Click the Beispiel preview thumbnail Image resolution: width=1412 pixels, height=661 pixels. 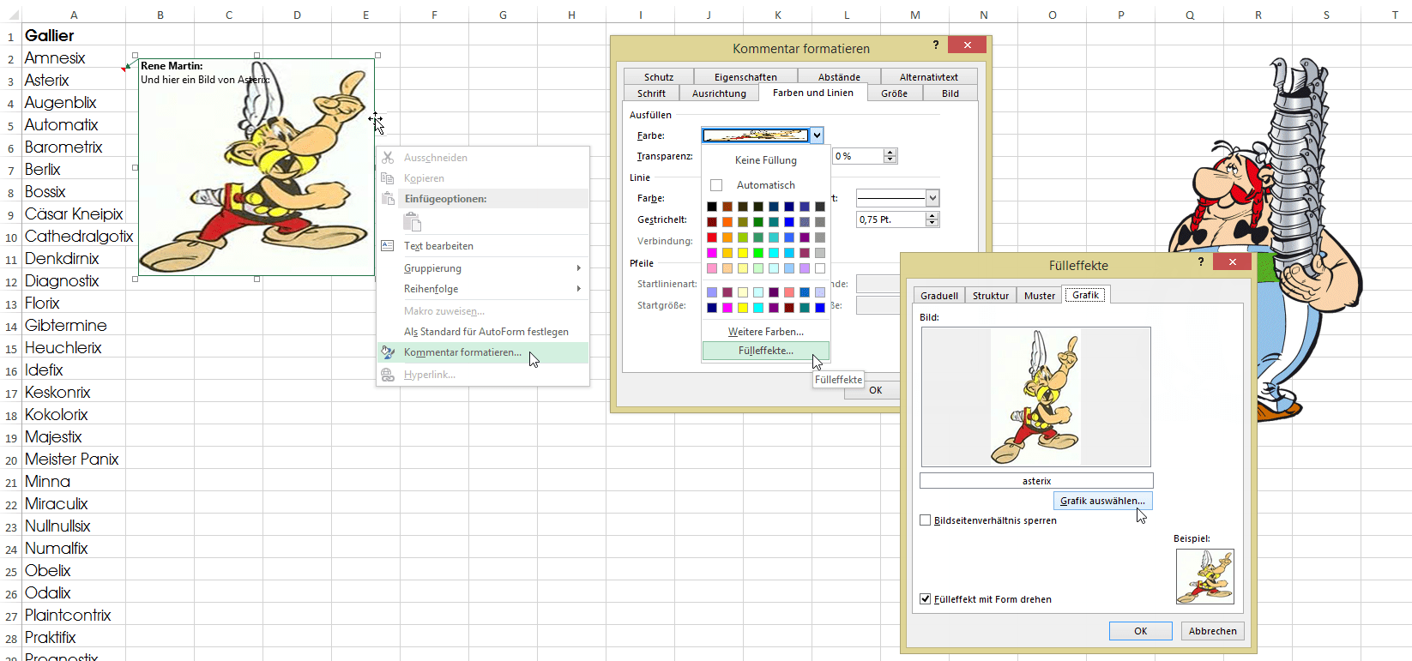[x=1204, y=576]
